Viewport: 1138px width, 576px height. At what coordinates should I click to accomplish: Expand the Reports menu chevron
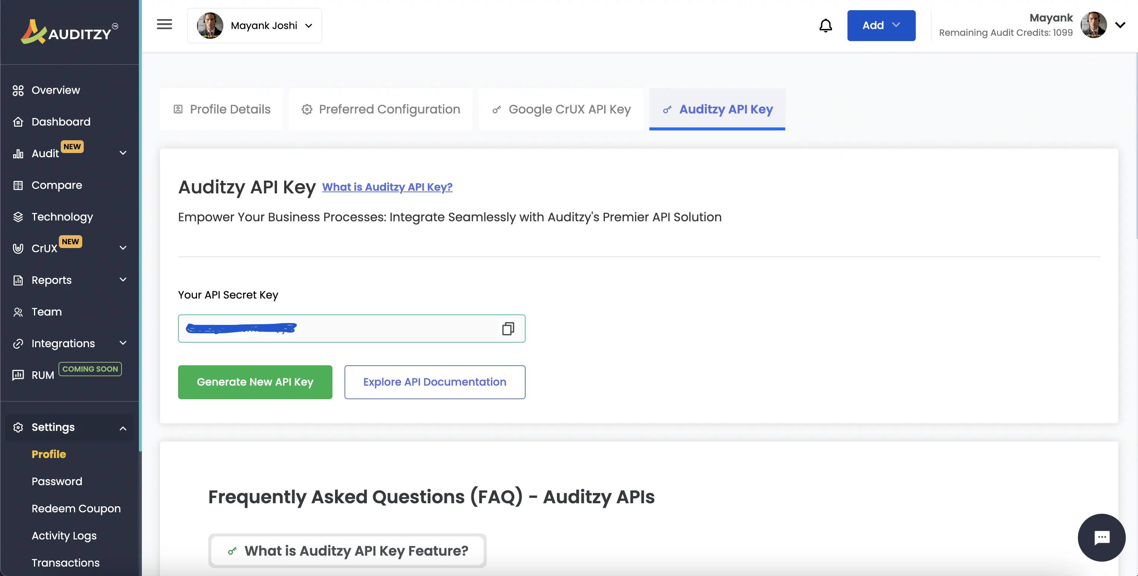click(x=123, y=279)
